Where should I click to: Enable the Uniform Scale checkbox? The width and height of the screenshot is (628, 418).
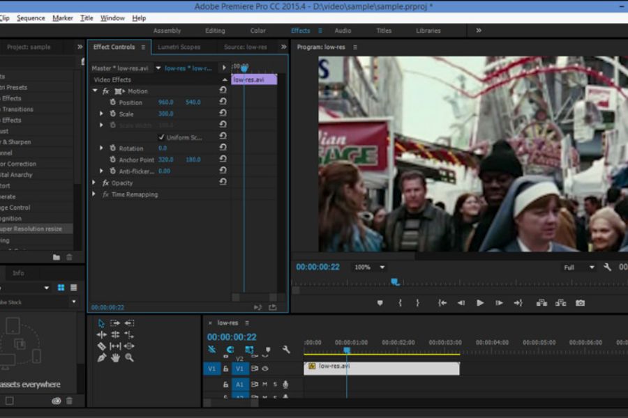[162, 137]
